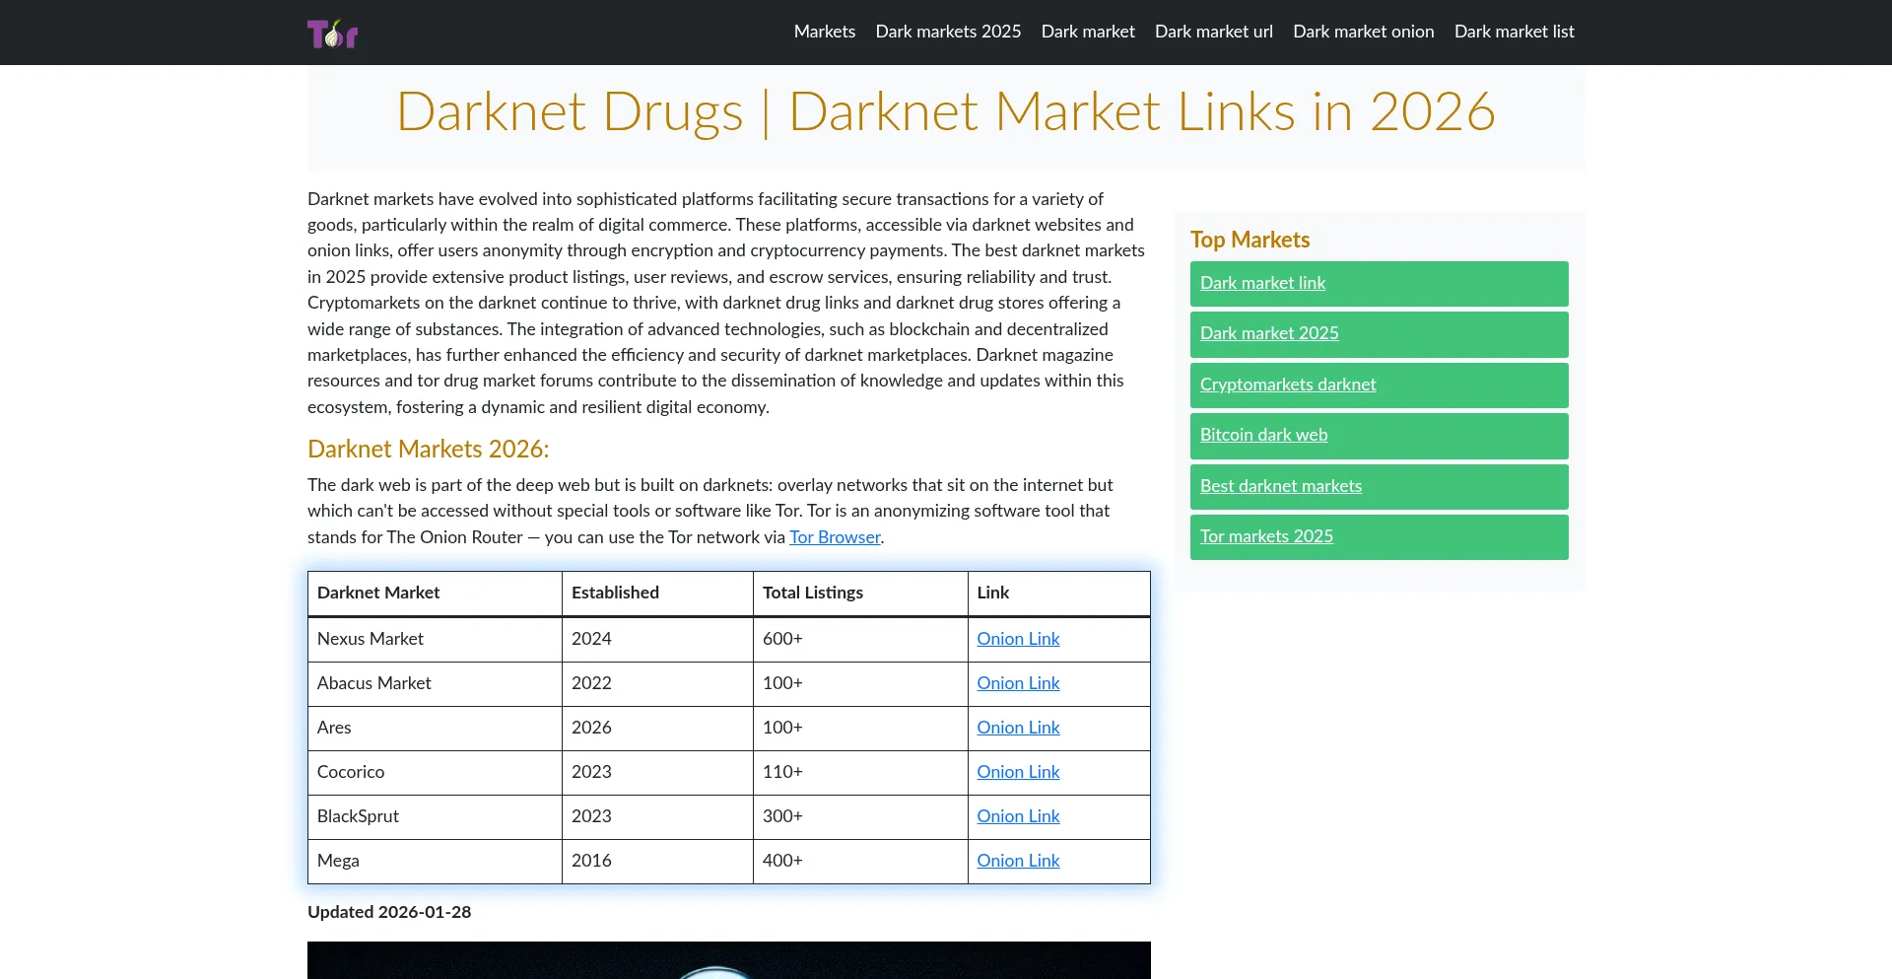Click the Total Listings column header
Image resolution: width=1892 pixels, height=979 pixels.
(860, 594)
